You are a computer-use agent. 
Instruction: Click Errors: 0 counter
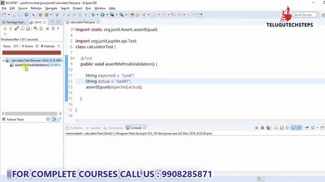(x=30, y=46)
